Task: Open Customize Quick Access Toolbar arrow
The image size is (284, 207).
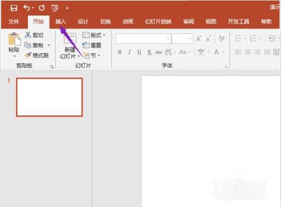Action: point(67,8)
